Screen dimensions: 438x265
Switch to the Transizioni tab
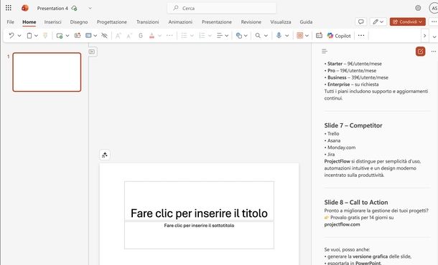(x=147, y=21)
